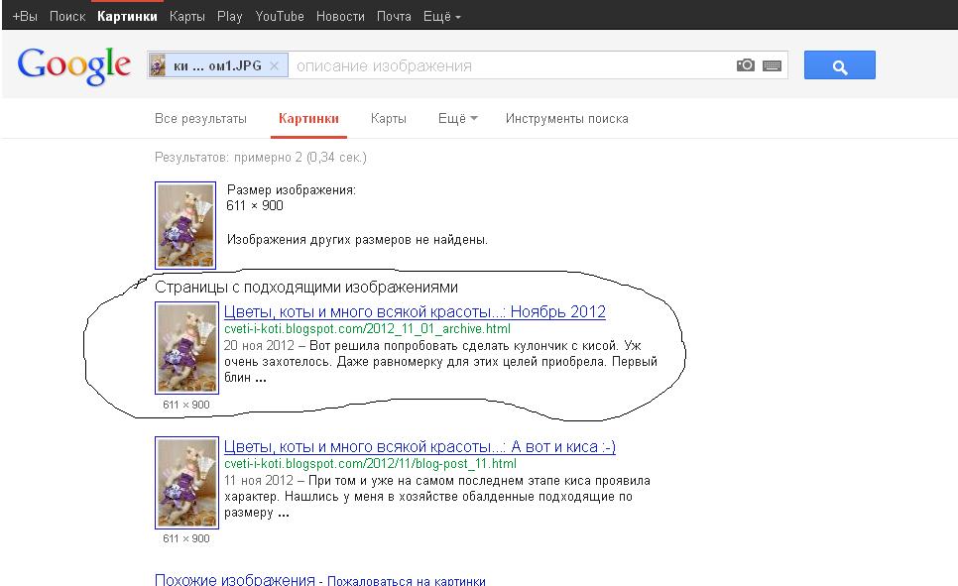The width and height of the screenshot is (958, 586).
Task: Click the 'ки ... ом1.JPG' file name chip
Action: [x=217, y=65]
